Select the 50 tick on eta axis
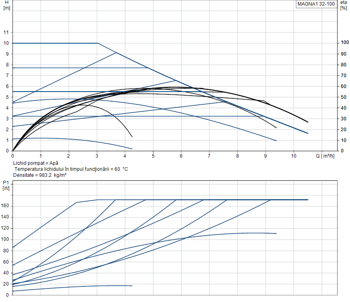350x302 pixels. [343, 97]
